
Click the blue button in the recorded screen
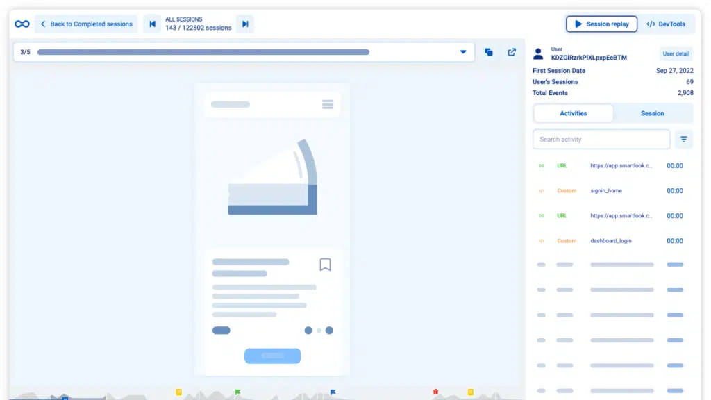click(272, 356)
